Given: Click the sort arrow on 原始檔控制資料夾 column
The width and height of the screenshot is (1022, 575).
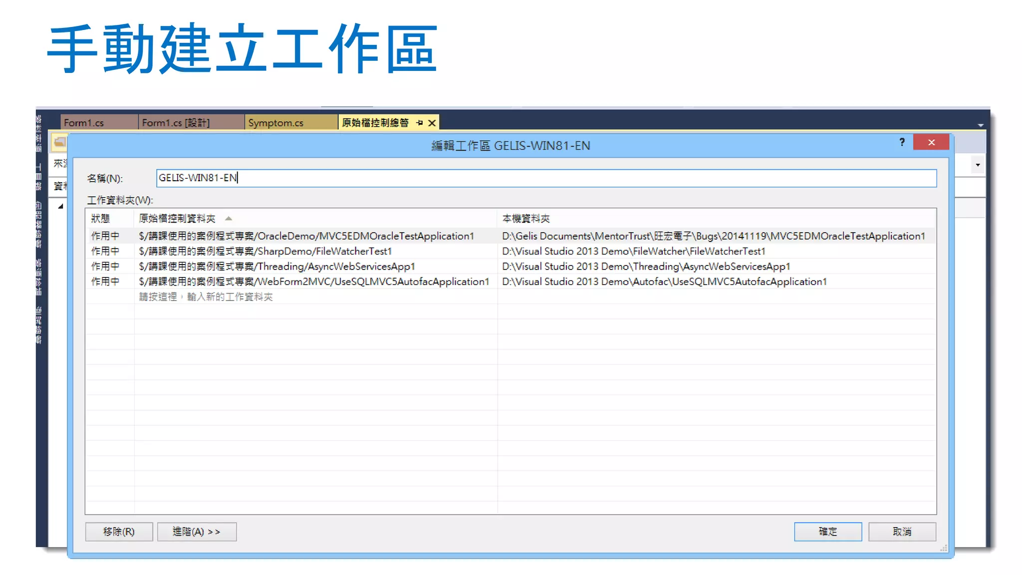Looking at the screenshot, I should (x=229, y=219).
